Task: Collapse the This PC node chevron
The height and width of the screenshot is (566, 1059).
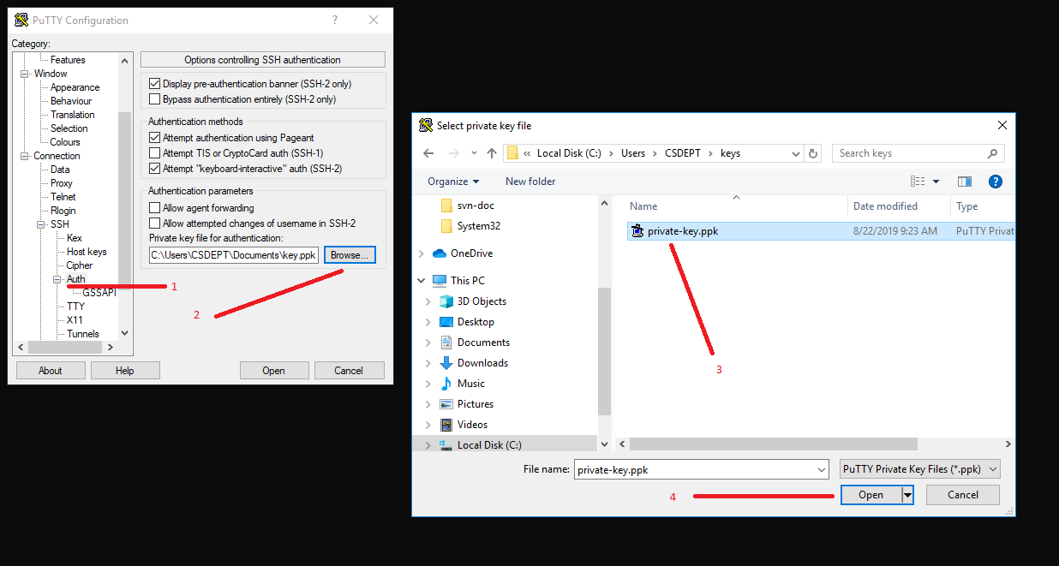Action: tap(422, 281)
